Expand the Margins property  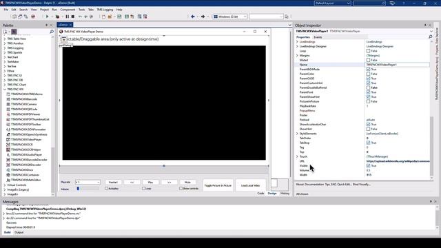297,56
